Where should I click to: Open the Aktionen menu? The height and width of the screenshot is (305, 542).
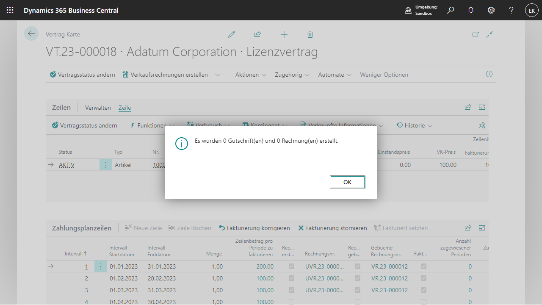251,75
